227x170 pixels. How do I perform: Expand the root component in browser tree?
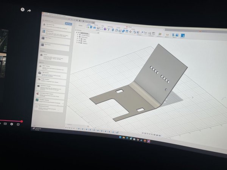(x=77, y=32)
